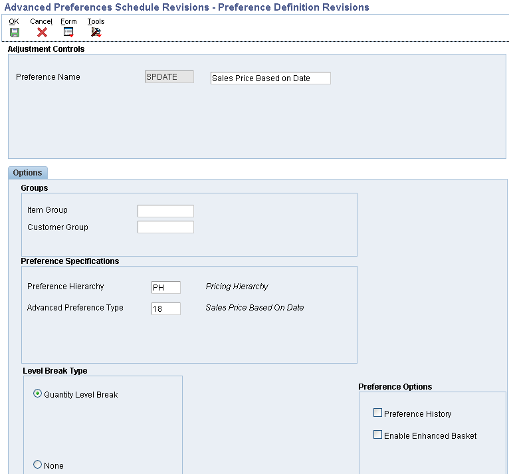Click the Level Break Type heading
The image size is (509, 474).
pyautogui.click(x=55, y=371)
